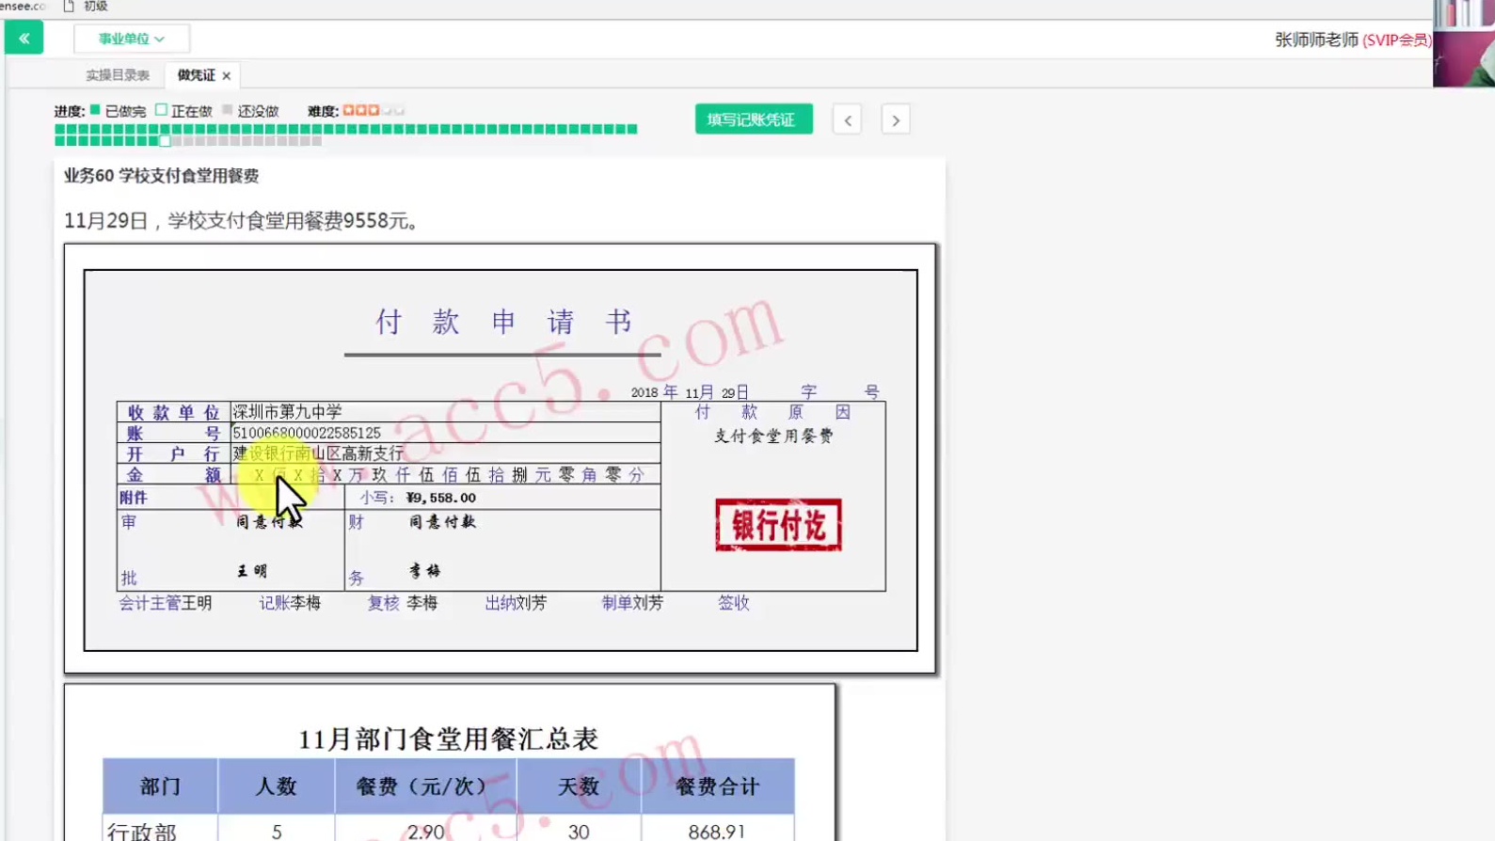
Task: Click the 签收 label
Action: click(x=734, y=603)
